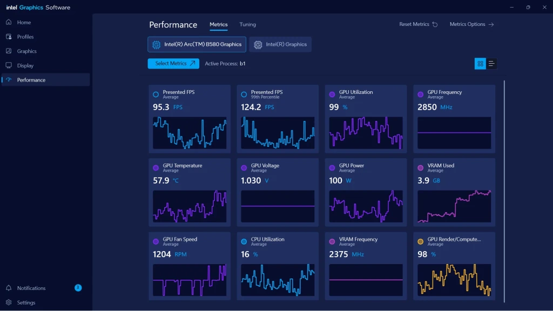Toggle the VRAM Frequency indicator circle
553x311 pixels.
coord(332,241)
